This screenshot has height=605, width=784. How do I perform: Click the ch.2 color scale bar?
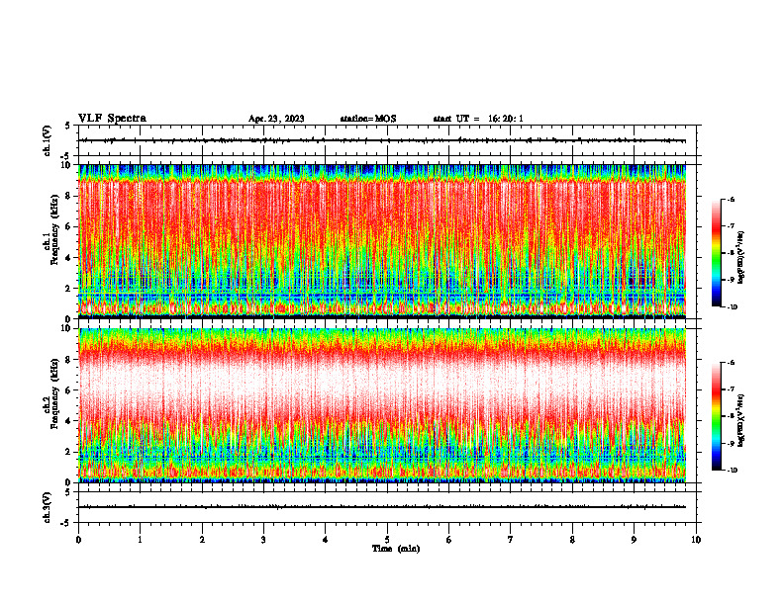[x=716, y=416]
